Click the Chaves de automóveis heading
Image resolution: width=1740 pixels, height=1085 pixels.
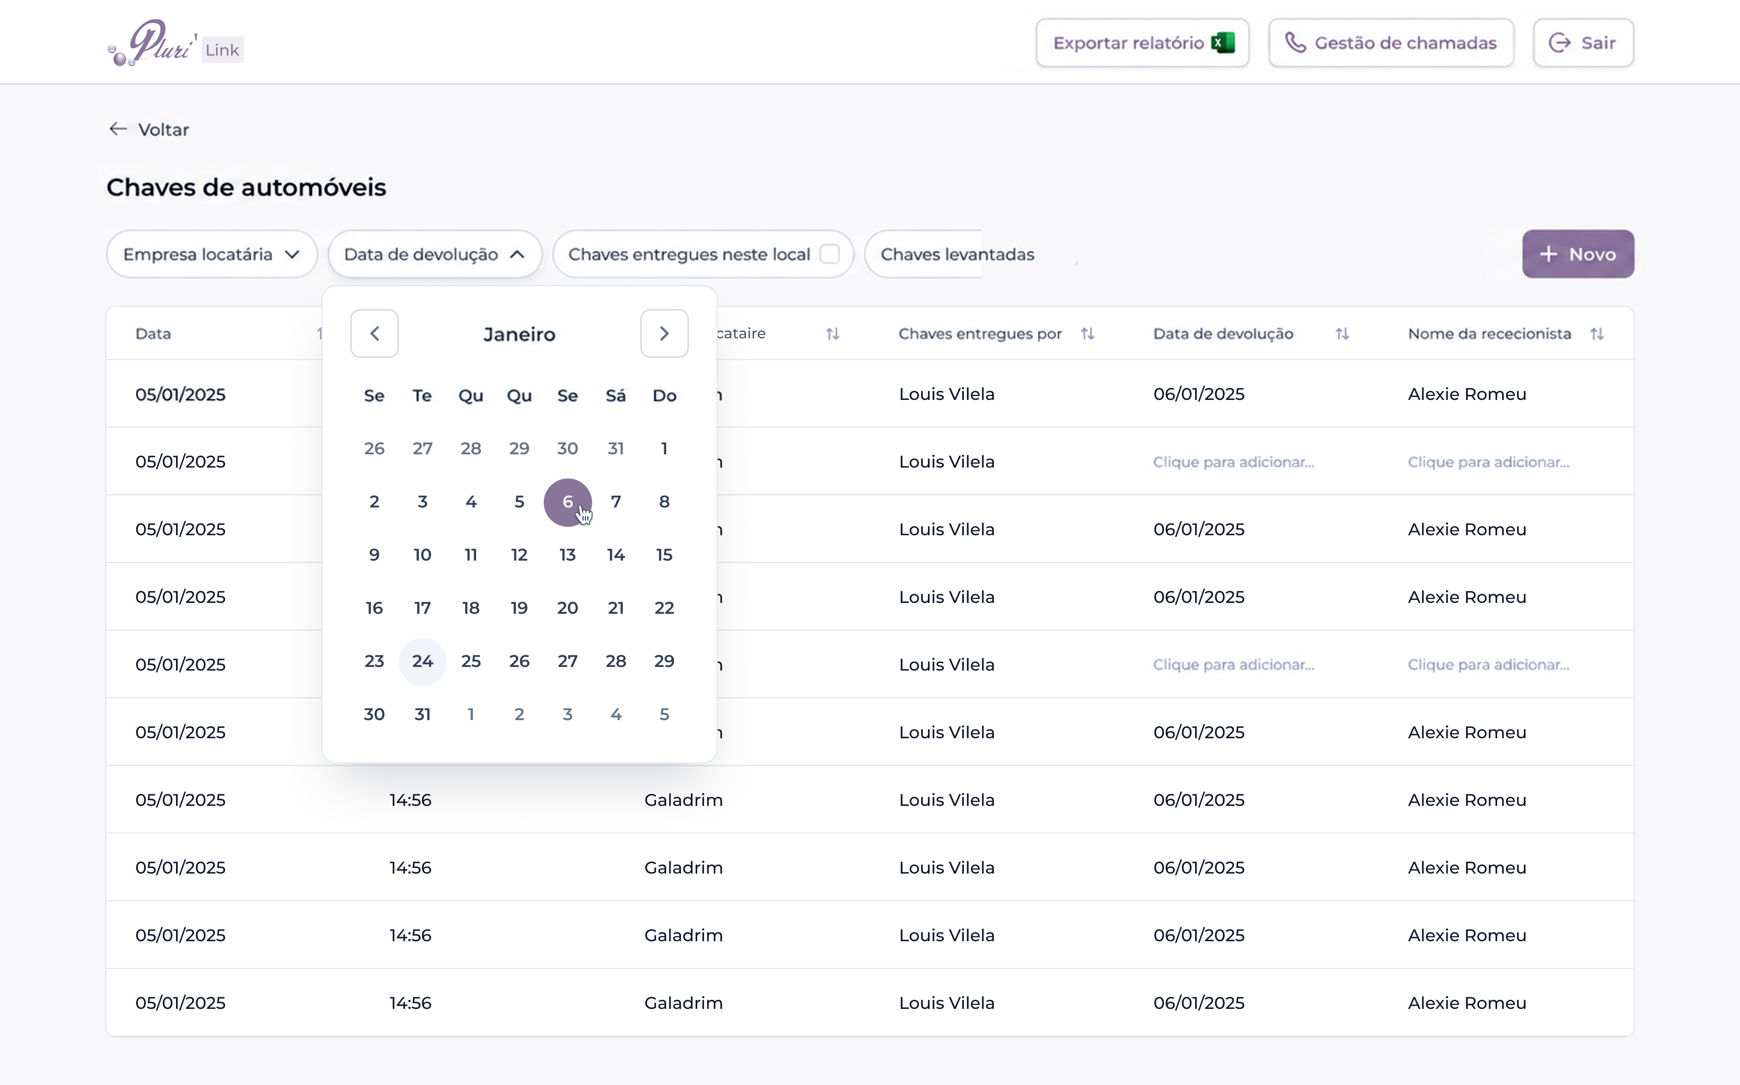[246, 187]
